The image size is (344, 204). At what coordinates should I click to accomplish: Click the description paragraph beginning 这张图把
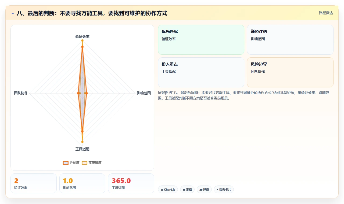click(243, 95)
